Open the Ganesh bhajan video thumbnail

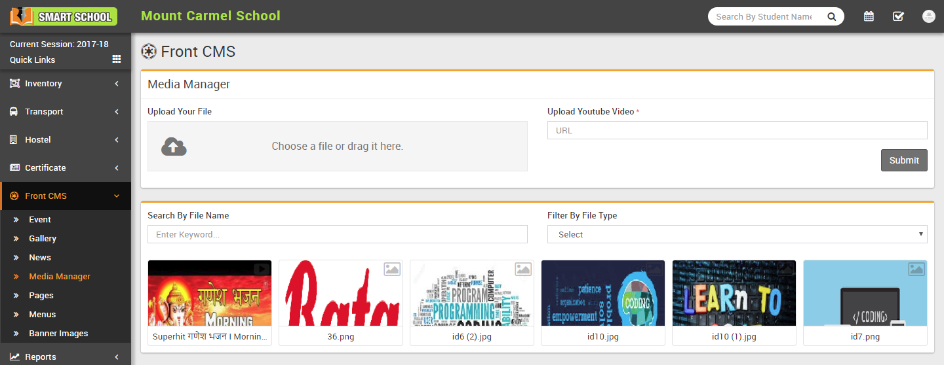209,293
